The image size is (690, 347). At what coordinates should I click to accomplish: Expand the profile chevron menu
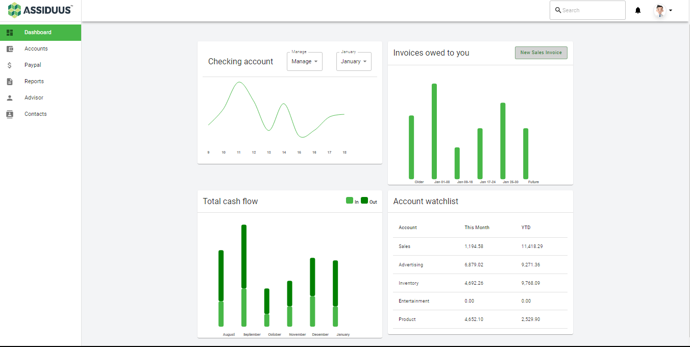(x=671, y=10)
